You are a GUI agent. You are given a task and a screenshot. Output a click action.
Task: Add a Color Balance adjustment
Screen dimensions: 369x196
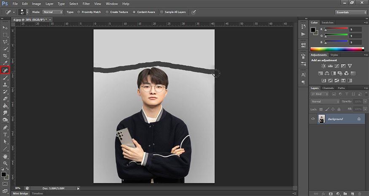pos(327,73)
